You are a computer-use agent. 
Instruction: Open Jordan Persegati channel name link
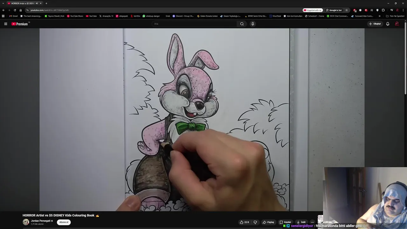click(40, 221)
